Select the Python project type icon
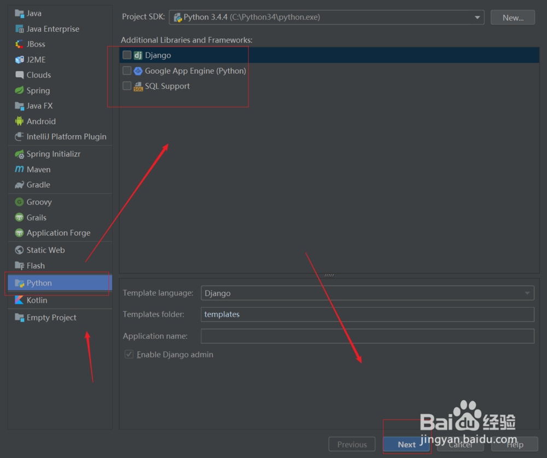The image size is (547, 458). pyautogui.click(x=19, y=283)
